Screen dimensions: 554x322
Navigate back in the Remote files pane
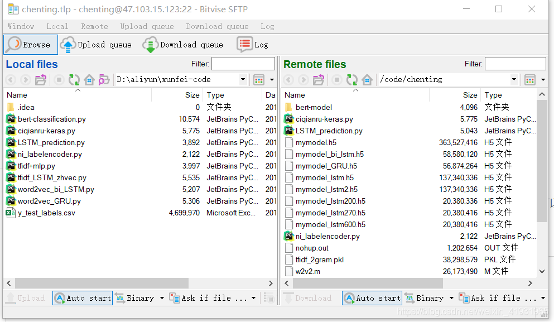[288, 79]
